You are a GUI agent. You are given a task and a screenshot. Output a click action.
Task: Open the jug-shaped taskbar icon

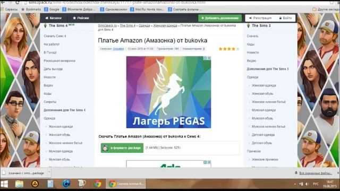click(82, 184)
